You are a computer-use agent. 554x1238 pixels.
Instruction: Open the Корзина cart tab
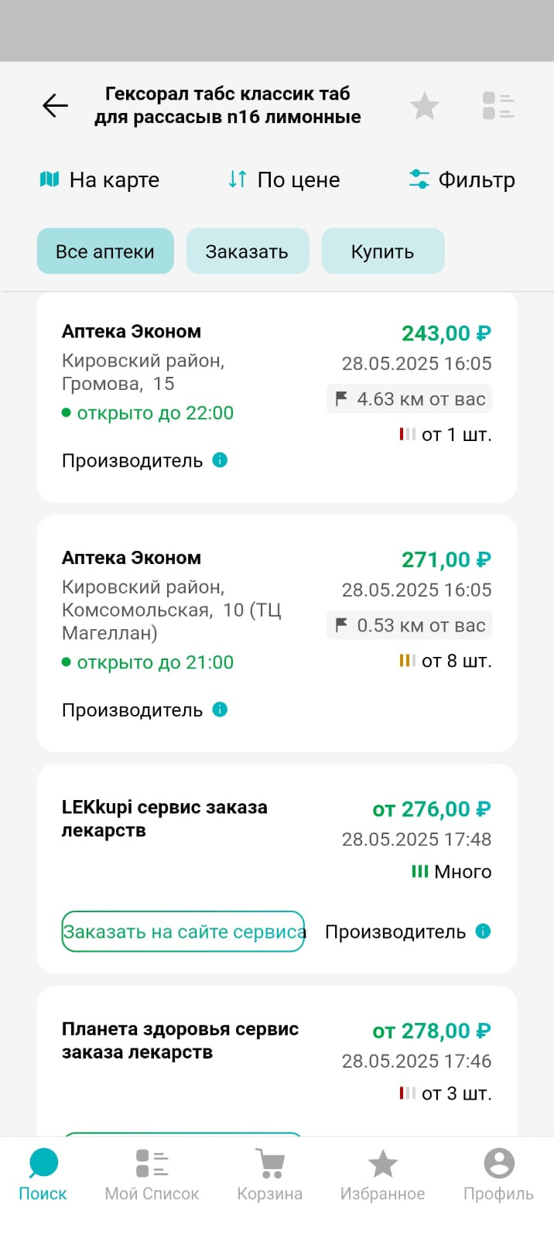coord(269,1175)
